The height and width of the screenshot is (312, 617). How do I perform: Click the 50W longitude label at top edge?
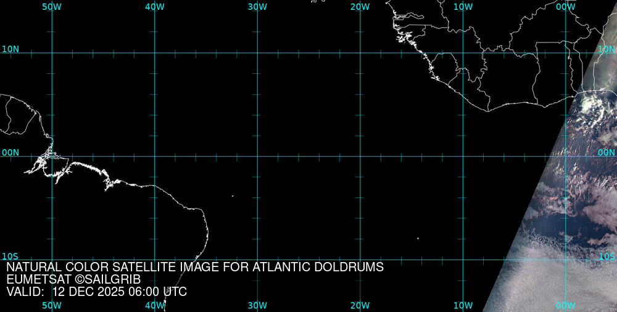click(52, 7)
